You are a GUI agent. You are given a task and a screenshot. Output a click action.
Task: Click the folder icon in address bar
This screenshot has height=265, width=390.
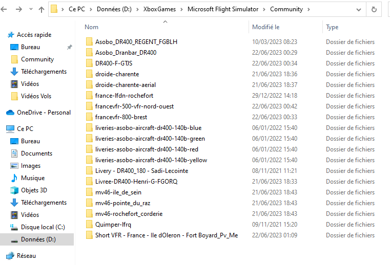pos(54,9)
